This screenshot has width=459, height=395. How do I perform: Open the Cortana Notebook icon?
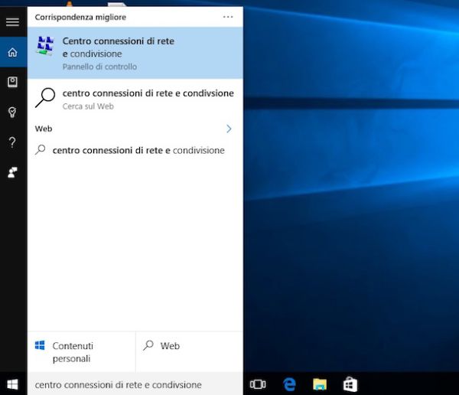tap(12, 82)
